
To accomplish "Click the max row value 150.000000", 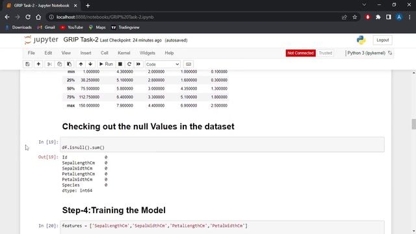I will tap(89, 105).
